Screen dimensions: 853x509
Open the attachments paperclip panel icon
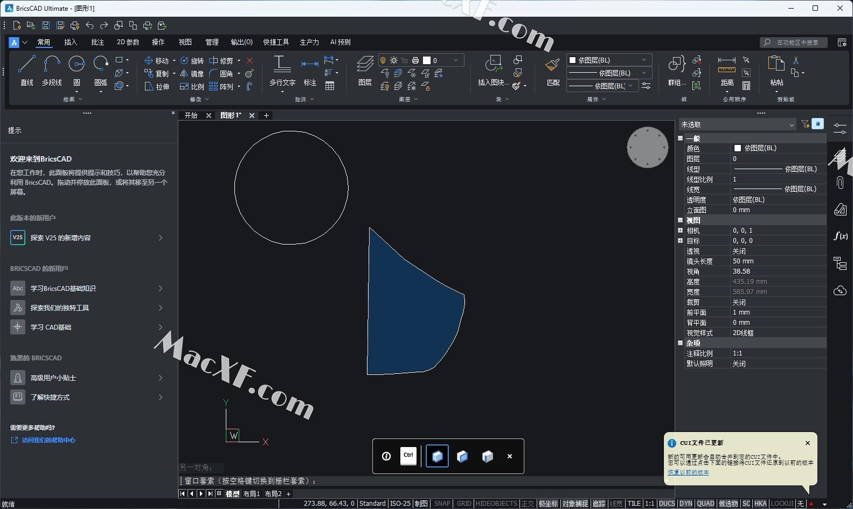pyautogui.click(x=840, y=183)
